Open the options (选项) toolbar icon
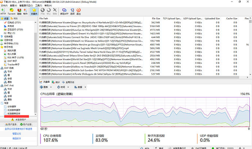 point(72,11)
